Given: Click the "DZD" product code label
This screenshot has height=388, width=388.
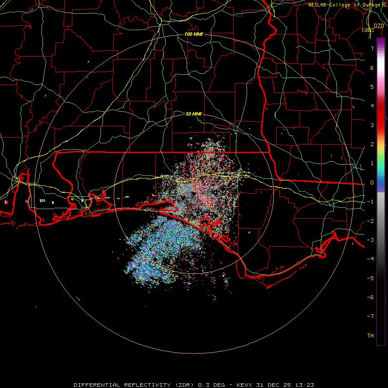Looking at the screenshot, I should [x=379, y=26].
